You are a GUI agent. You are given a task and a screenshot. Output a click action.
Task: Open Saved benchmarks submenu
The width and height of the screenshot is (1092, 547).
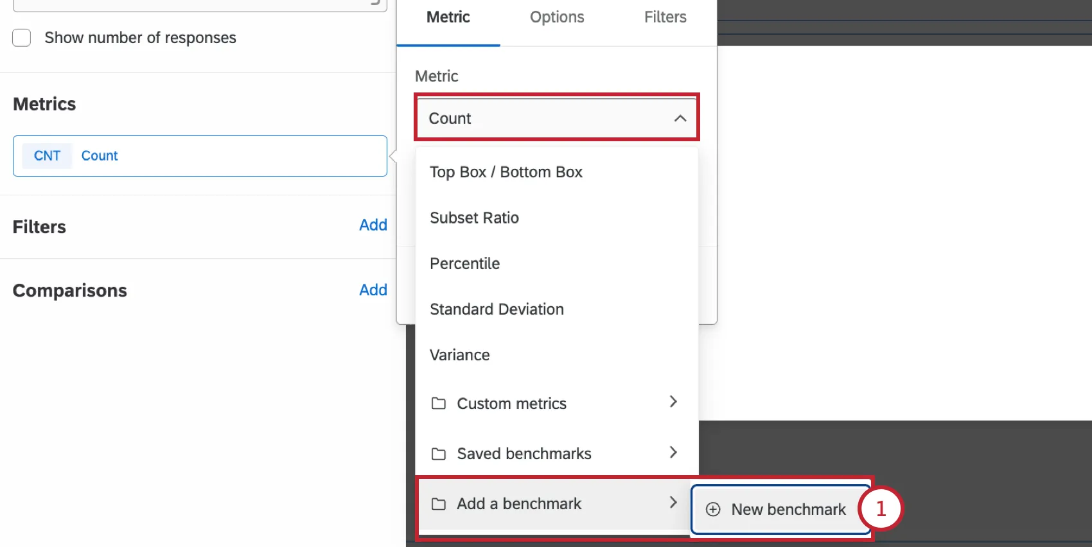tap(556, 453)
